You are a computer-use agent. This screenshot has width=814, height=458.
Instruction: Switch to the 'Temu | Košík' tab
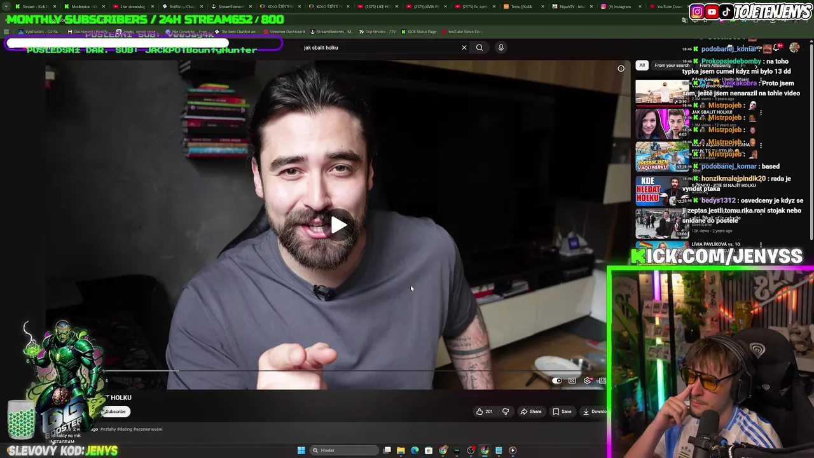point(523,6)
